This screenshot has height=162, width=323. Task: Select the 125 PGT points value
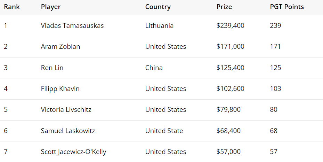(275, 68)
